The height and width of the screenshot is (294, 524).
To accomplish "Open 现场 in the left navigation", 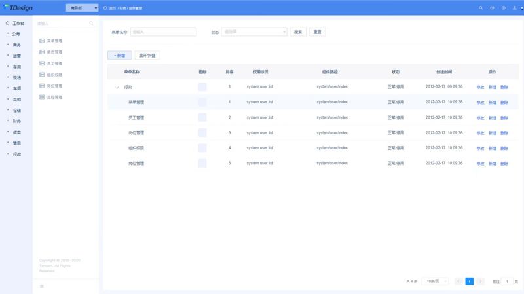I will (17, 77).
